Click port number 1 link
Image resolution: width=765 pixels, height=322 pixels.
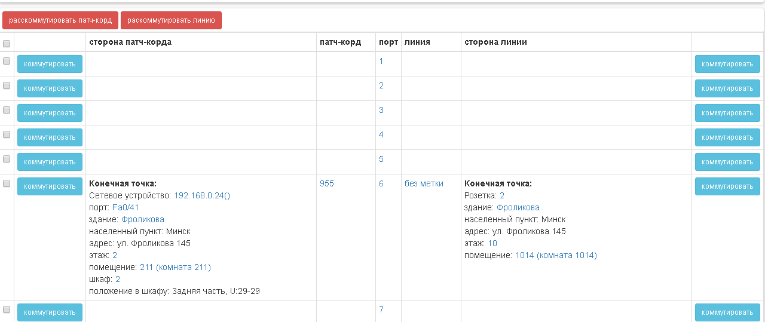coord(381,61)
